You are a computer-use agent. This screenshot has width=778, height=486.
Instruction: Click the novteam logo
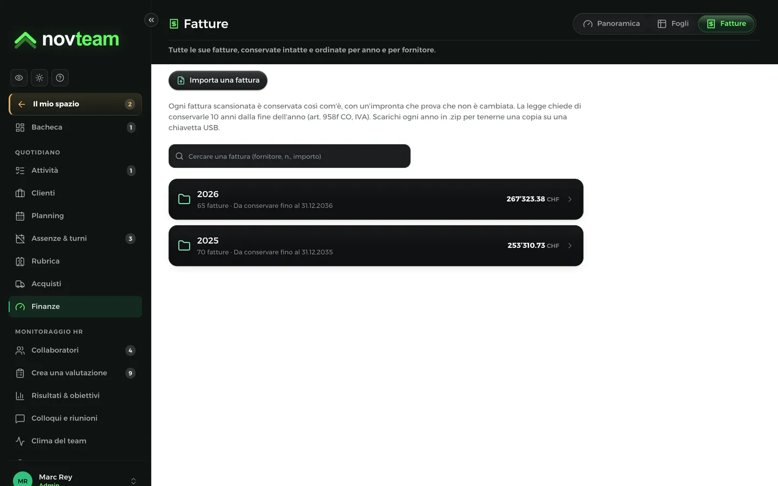pyautogui.click(x=66, y=39)
